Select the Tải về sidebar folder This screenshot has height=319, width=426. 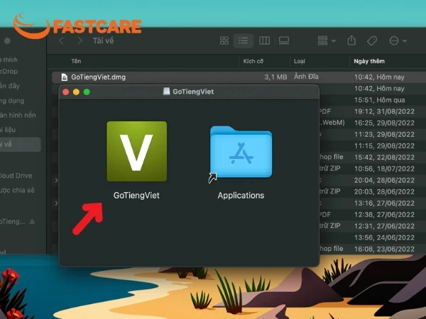[x=20, y=145]
